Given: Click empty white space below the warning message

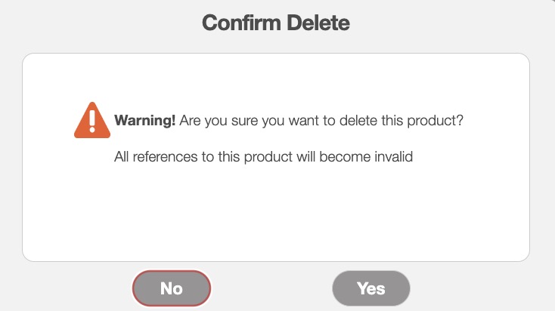Looking at the screenshot, I should click(276, 215).
